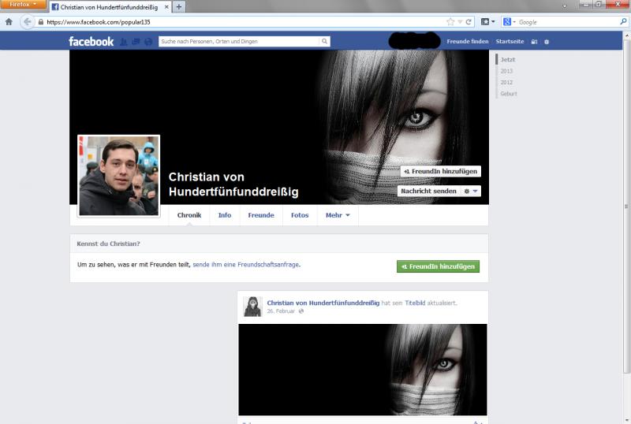Jump to 2013 in the timeline

tap(506, 71)
